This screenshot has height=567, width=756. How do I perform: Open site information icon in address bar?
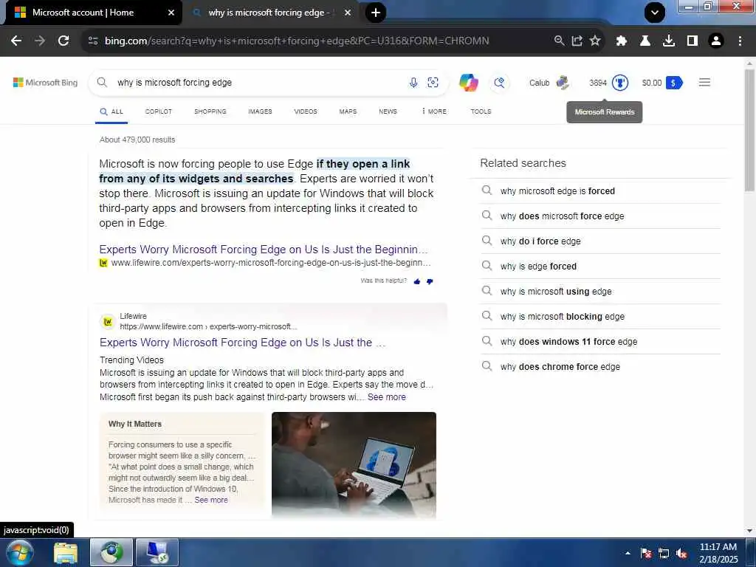(x=93, y=41)
